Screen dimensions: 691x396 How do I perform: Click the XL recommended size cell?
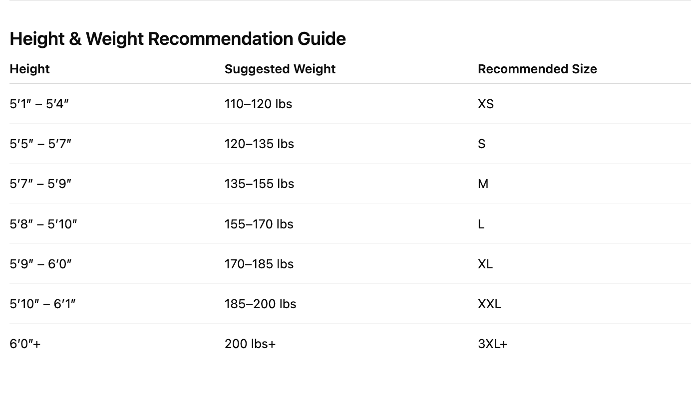click(485, 264)
